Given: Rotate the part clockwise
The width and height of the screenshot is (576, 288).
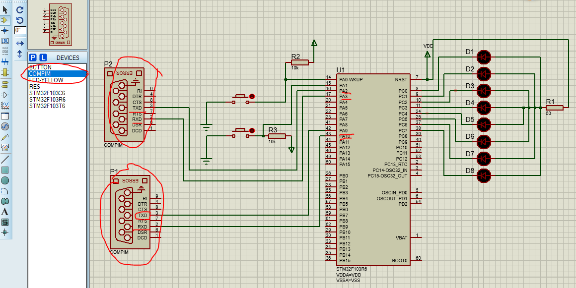Looking at the screenshot, I should pyautogui.click(x=20, y=10).
